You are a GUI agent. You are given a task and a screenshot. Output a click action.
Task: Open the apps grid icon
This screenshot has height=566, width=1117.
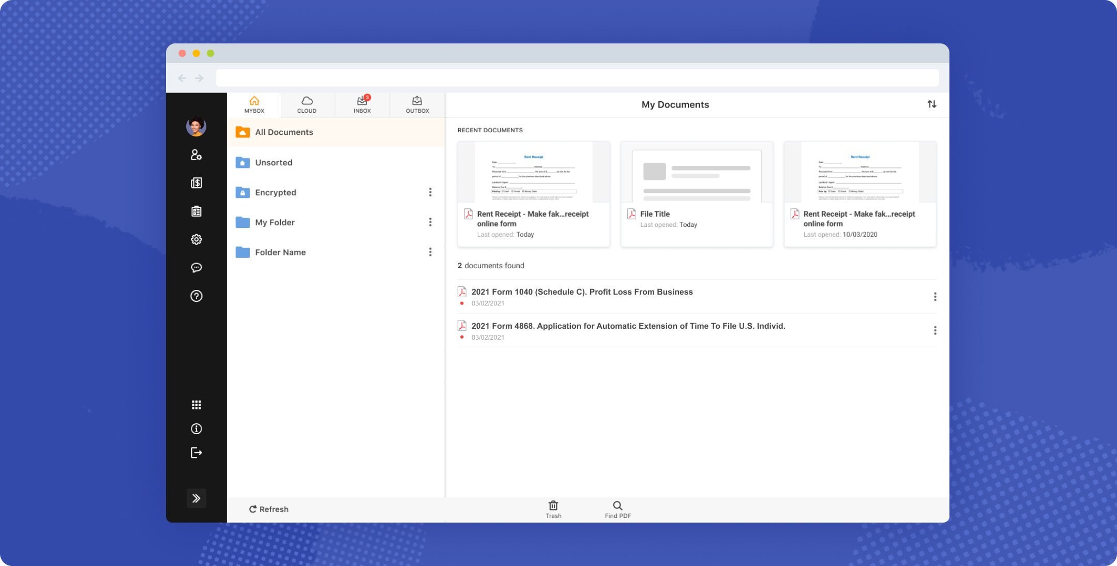196,405
